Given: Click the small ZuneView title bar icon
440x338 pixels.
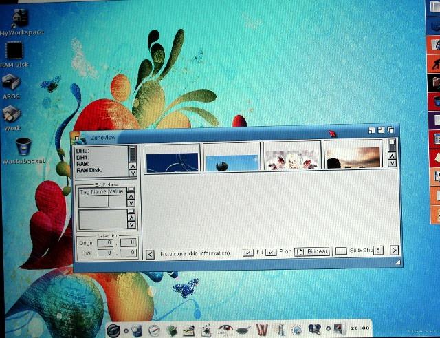Looking at the screenshot, I should [76, 137].
